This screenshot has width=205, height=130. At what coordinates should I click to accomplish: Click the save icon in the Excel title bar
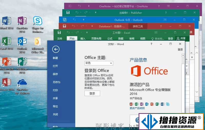59,32
